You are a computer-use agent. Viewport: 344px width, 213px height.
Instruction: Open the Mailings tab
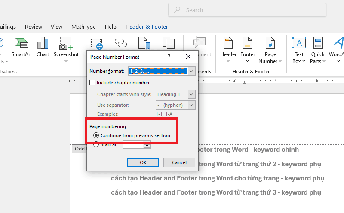point(8,27)
